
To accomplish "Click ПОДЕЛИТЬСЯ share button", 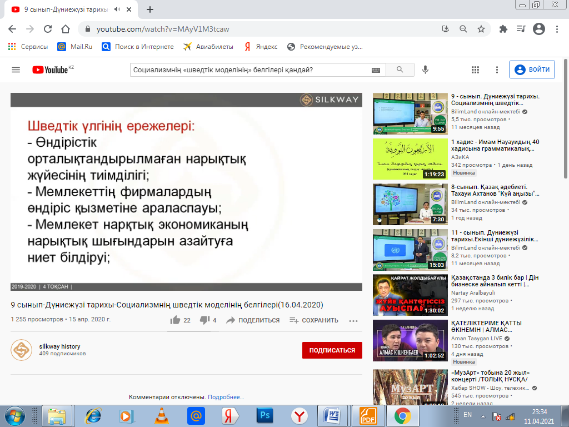I will [253, 320].
